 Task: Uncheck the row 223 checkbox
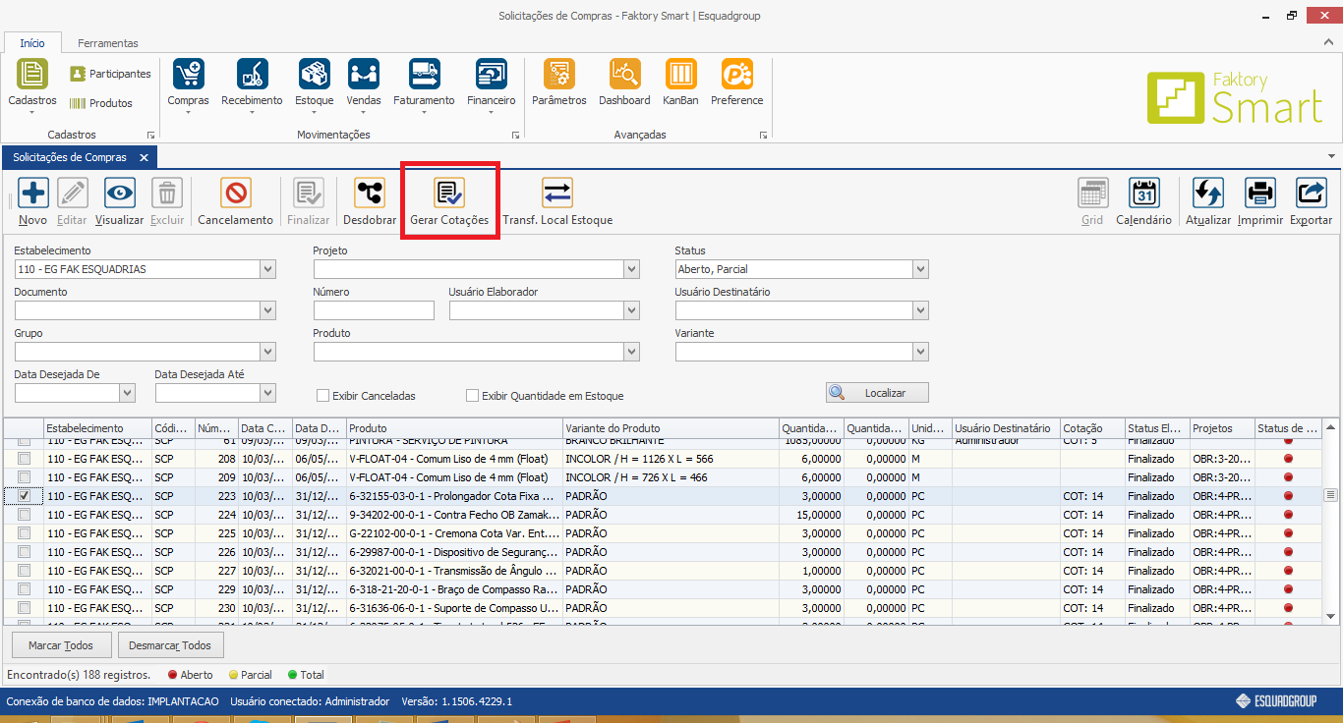25,496
